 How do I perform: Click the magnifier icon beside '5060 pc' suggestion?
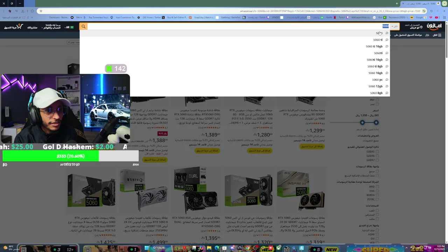click(387, 80)
